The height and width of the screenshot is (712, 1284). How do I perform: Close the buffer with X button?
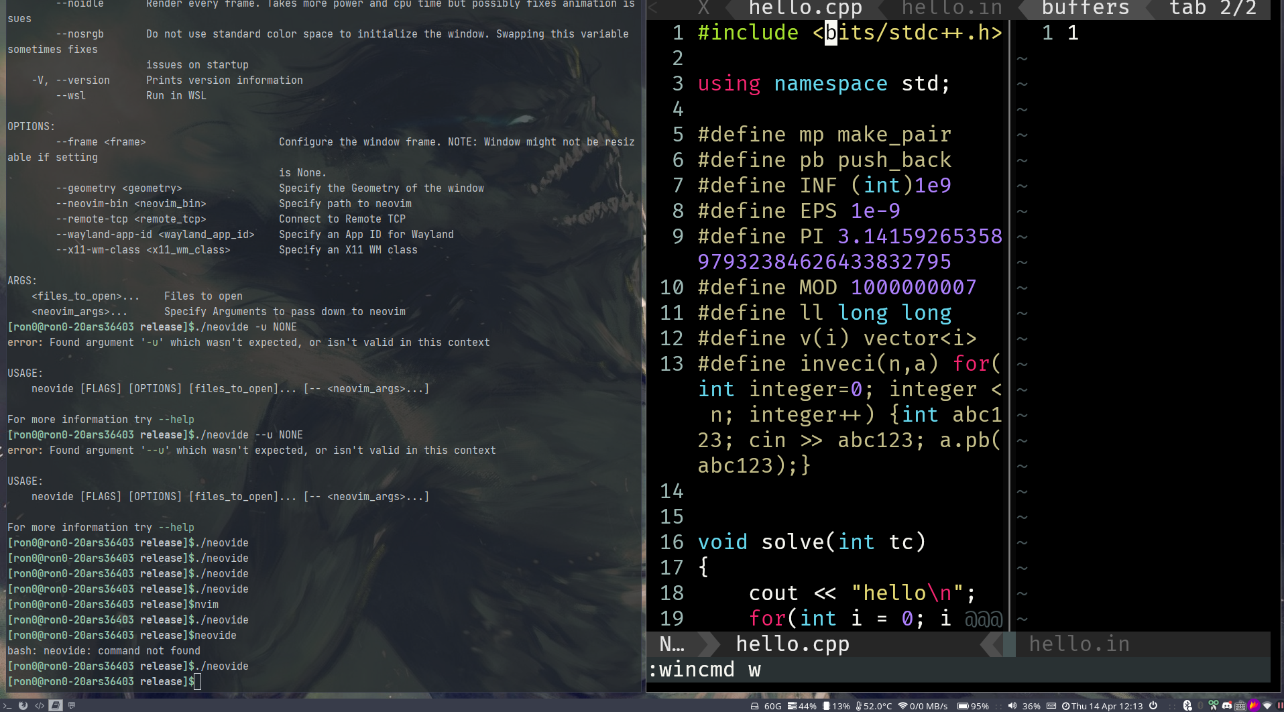tap(703, 8)
